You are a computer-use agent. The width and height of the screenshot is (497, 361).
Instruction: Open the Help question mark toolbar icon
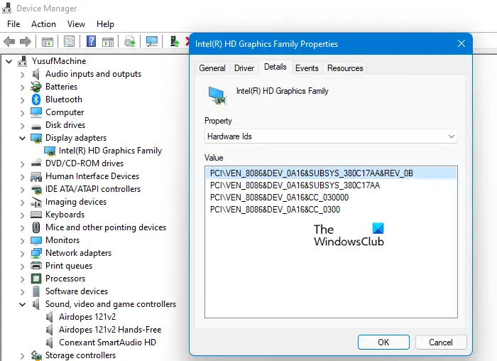coord(92,41)
